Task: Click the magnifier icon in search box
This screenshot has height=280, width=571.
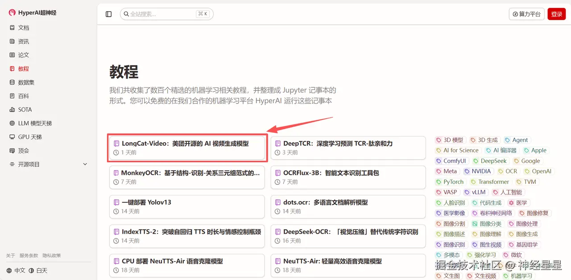Action: coord(126,14)
